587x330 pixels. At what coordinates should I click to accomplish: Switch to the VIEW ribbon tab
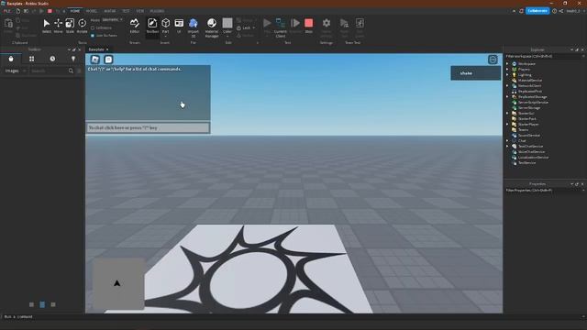pyautogui.click(x=140, y=11)
